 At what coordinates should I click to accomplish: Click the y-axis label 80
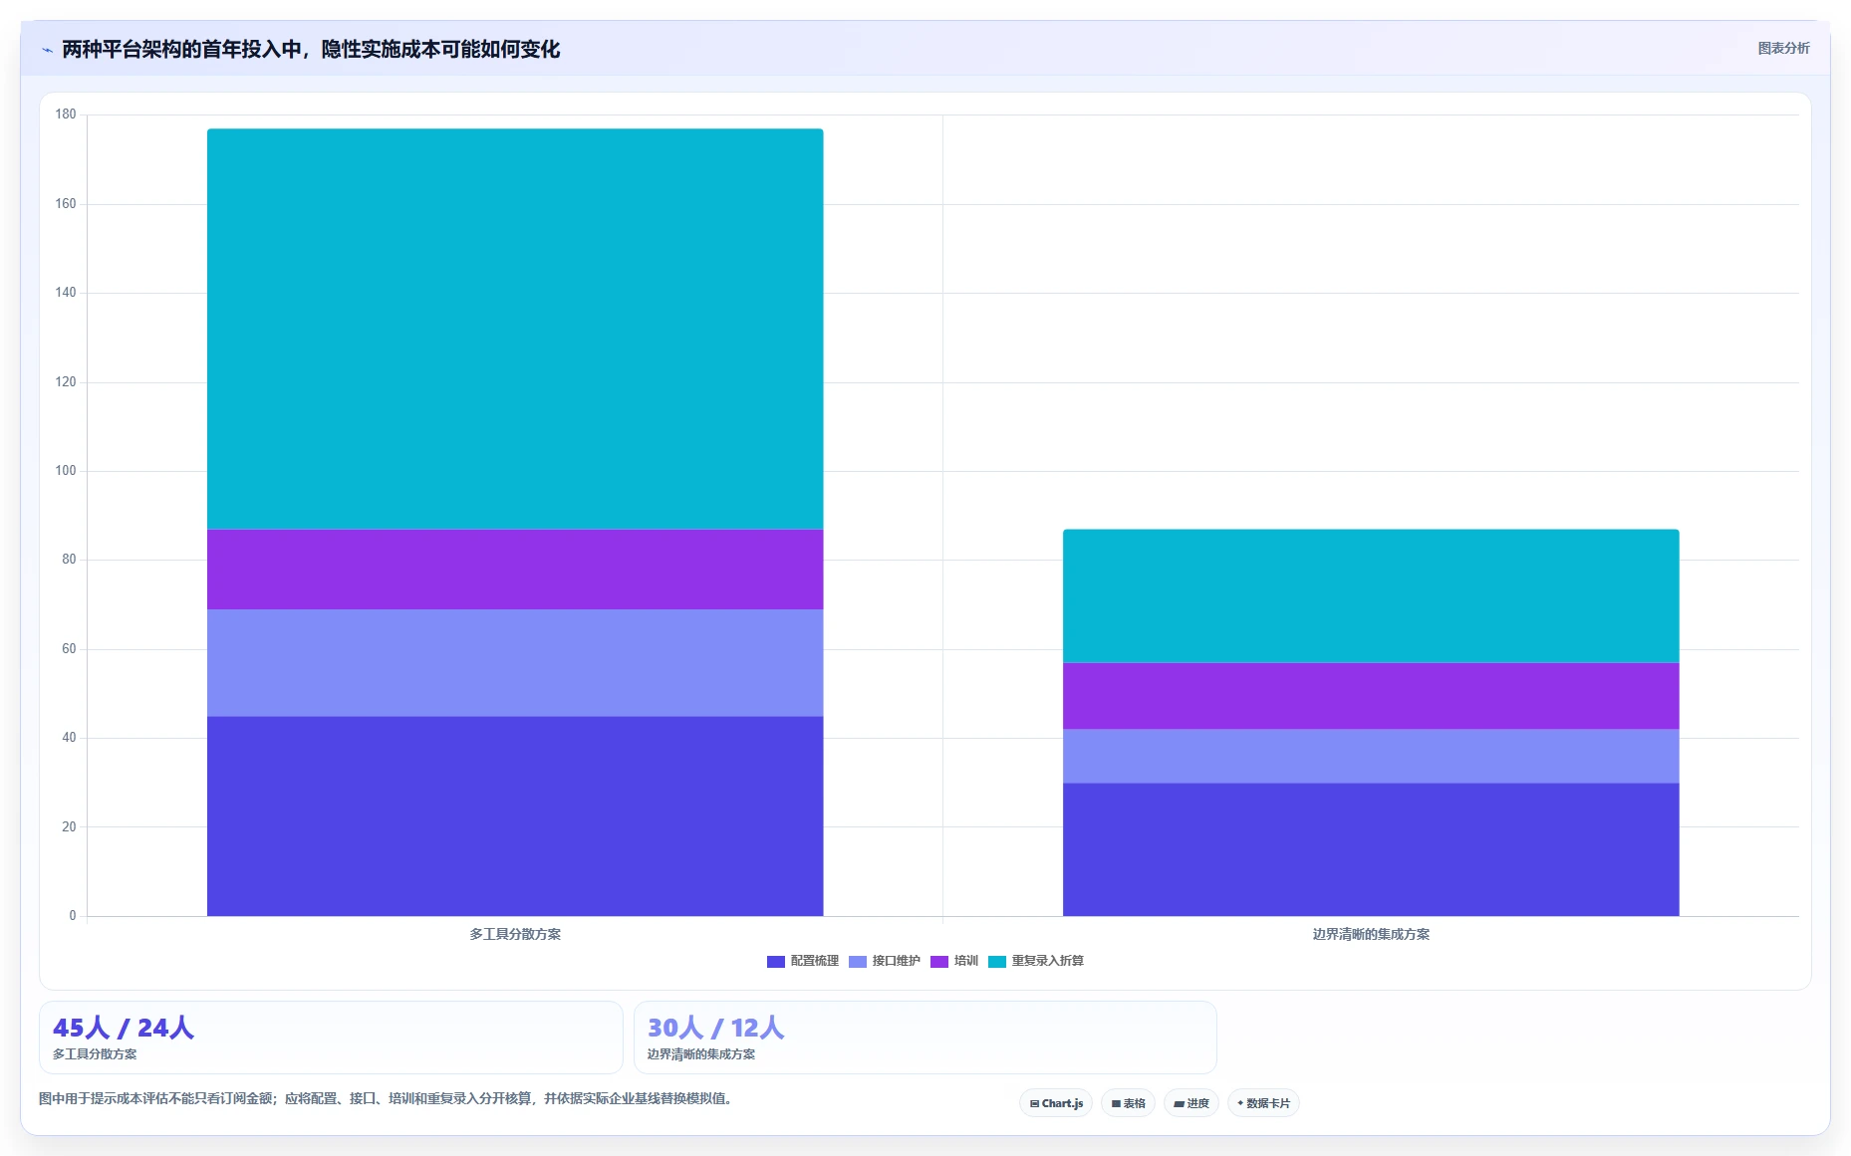point(69,560)
